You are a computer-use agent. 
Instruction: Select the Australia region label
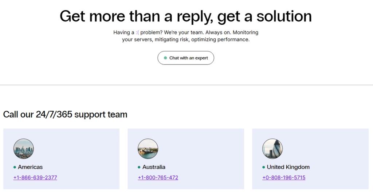coord(154,167)
